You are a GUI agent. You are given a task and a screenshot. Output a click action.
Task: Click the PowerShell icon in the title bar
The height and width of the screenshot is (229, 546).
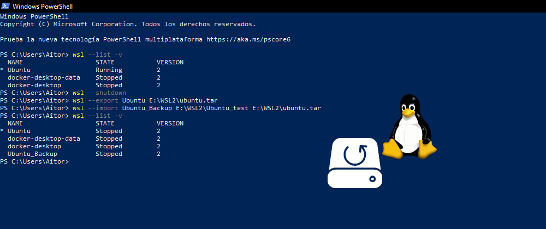click(6, 6)
